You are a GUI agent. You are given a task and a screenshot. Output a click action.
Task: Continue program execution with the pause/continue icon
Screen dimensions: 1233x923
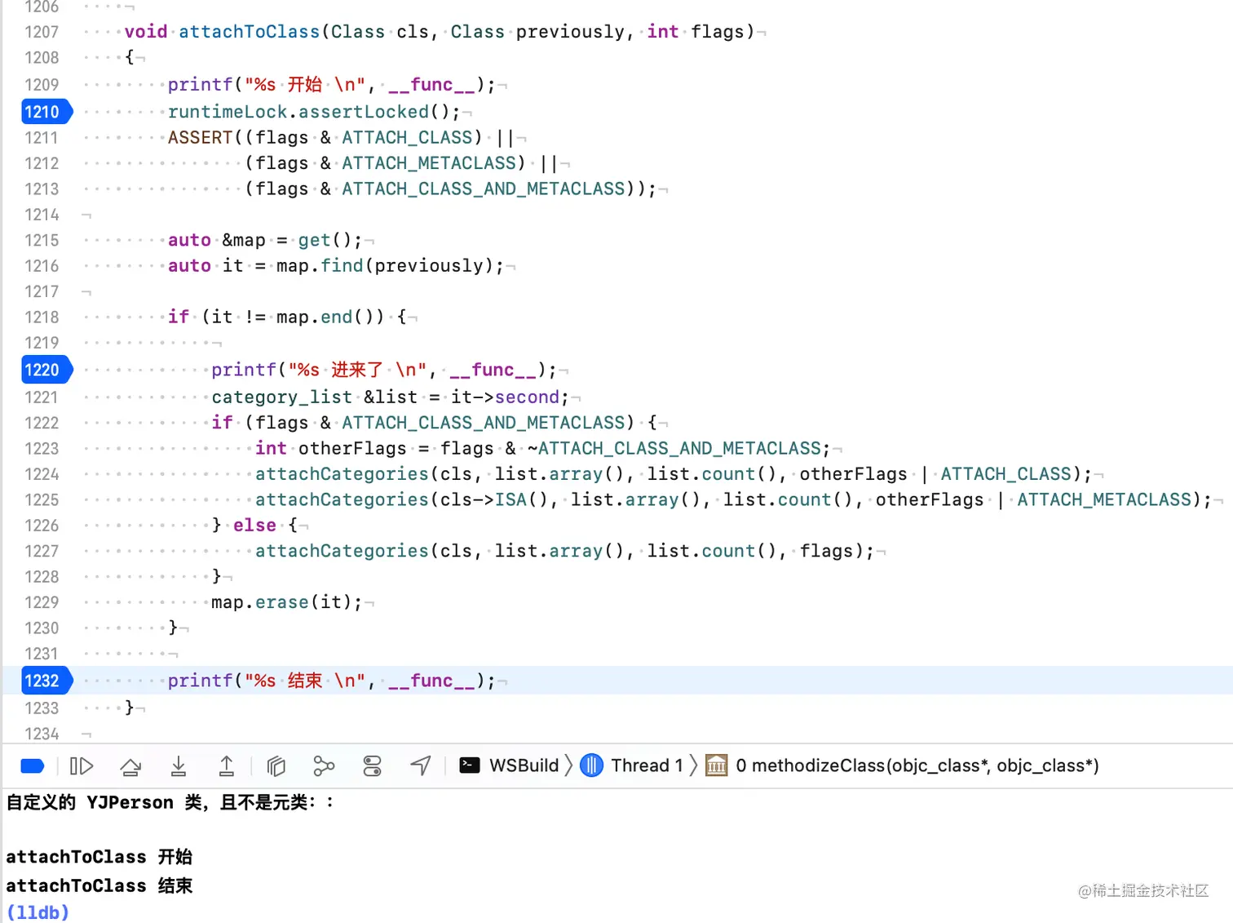[82, 765]
